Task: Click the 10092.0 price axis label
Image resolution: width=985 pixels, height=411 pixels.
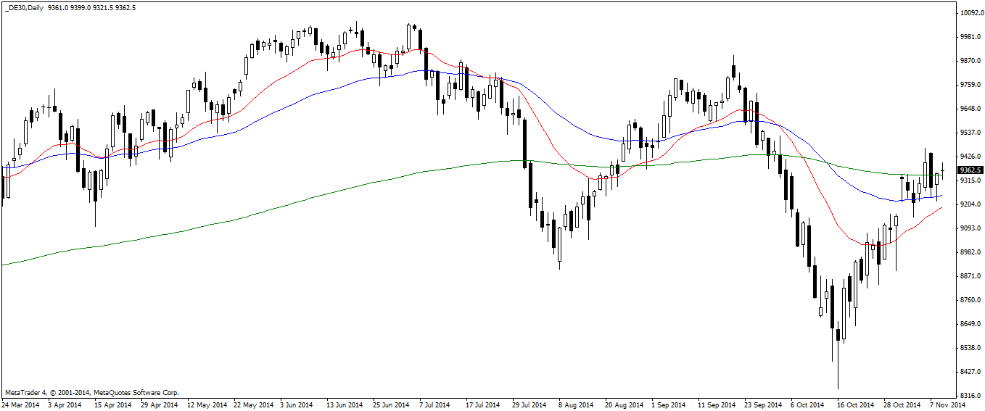Action: pos(971,13)
